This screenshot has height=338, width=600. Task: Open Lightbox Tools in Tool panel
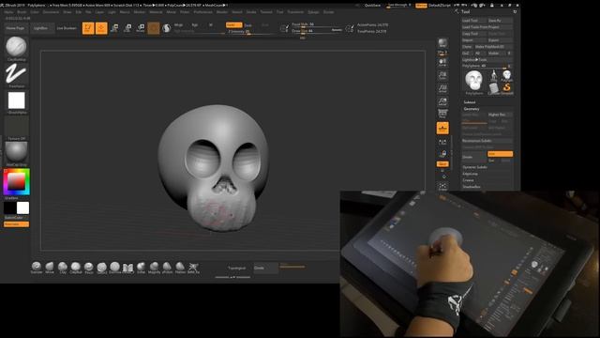(x=487, y=60)
